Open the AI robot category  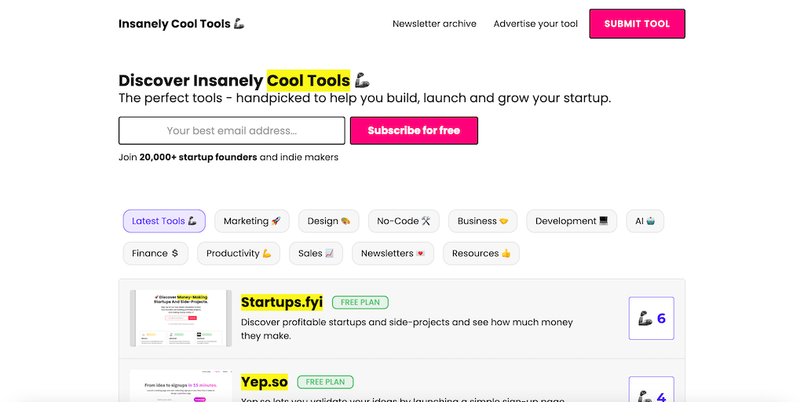click(x=645, y=221)
